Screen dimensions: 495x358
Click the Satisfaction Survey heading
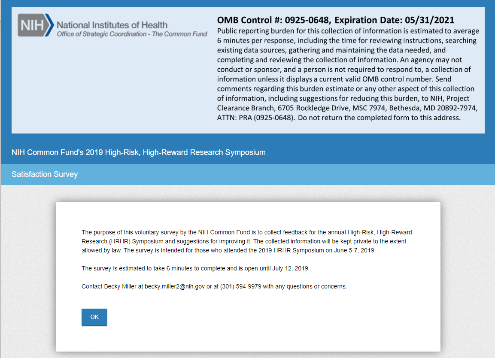pyautogui.click(x=45, y=174)
